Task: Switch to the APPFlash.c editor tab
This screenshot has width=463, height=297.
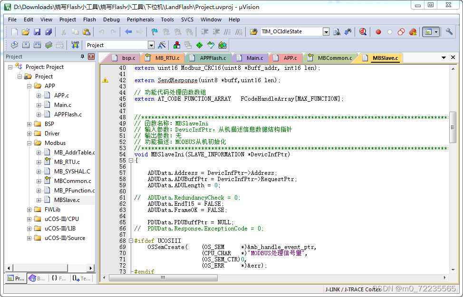Action: 209,58
